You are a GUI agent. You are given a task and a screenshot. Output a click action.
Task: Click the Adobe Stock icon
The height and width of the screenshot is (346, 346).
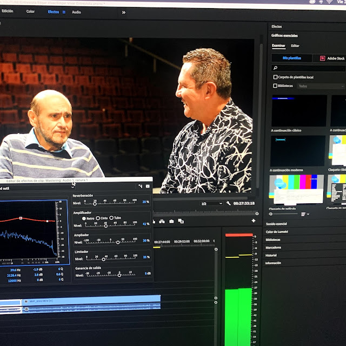(323, 58)
